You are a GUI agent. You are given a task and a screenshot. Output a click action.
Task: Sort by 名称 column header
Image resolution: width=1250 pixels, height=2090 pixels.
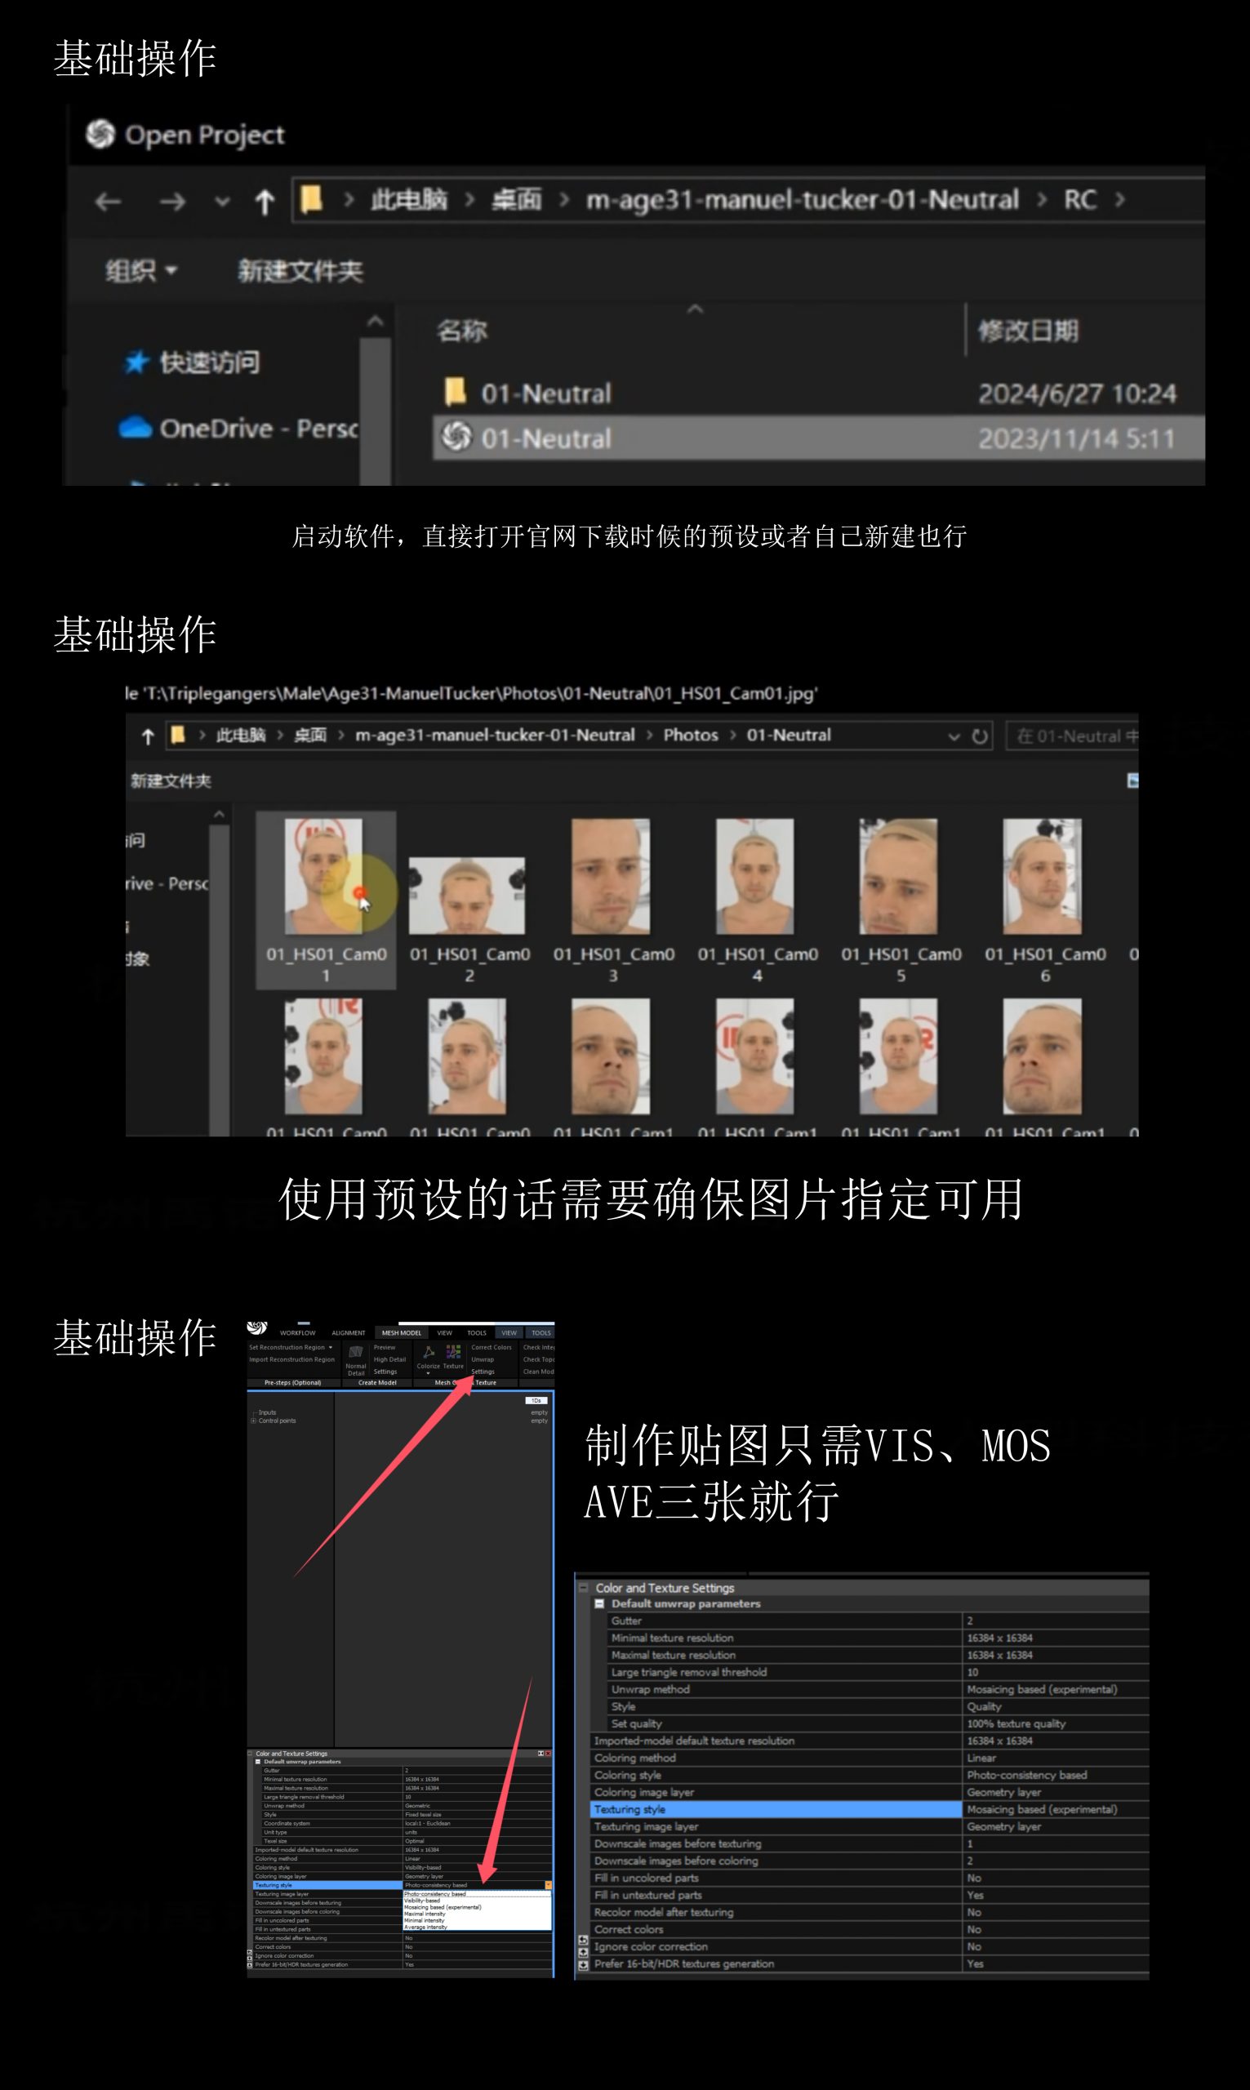pos(461,331)
